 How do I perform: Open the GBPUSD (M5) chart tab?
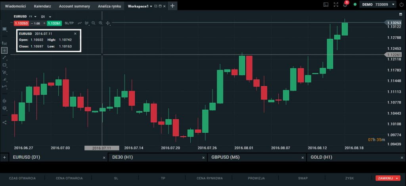(x=257, y=157)
